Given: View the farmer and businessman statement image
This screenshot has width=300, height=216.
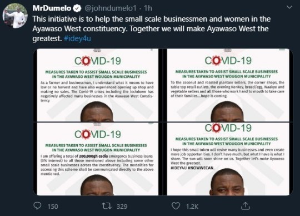Looking at the screenshot, I should (97, 85).
